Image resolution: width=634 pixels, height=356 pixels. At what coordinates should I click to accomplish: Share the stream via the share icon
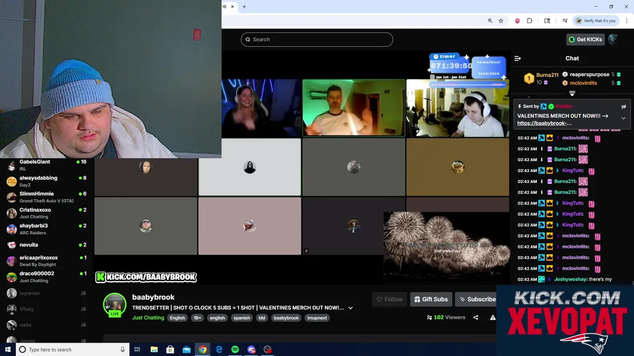[475, 317]
